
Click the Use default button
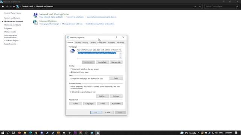(102, 62)
